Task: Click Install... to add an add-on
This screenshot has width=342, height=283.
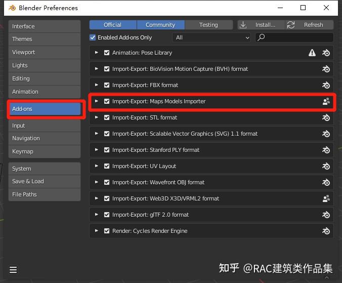Action: tap(261, 25)
